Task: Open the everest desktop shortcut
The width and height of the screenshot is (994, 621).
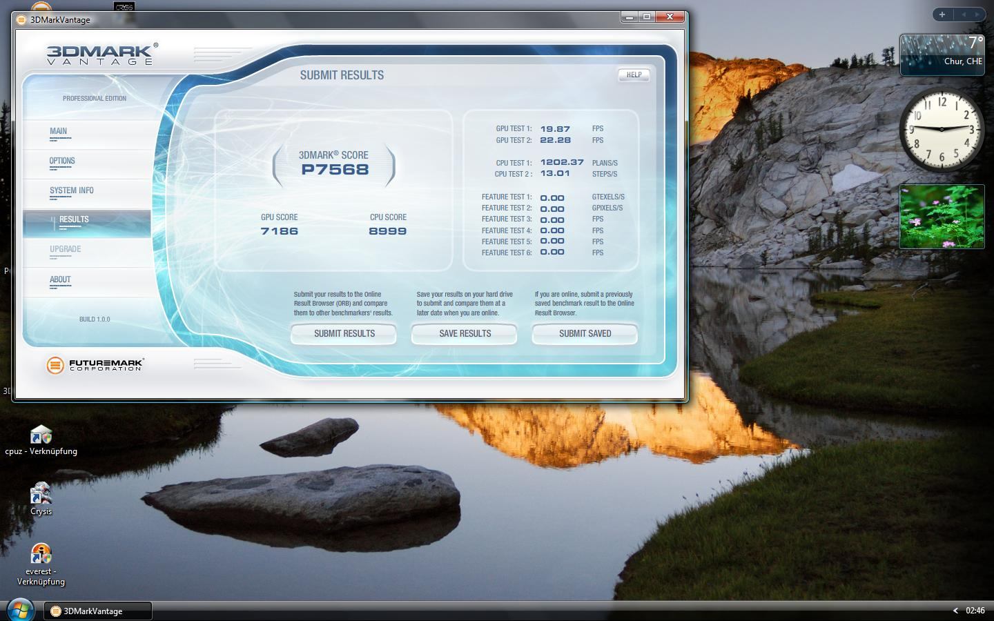Action: (x=41, y=564)
